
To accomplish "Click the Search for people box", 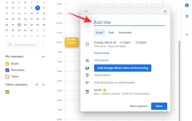I will [x=26, y=45].
